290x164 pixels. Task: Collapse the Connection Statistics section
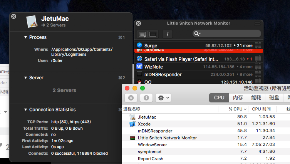tap(25, 110)
